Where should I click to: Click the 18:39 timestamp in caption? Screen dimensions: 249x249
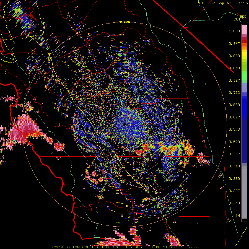[193, 247]
